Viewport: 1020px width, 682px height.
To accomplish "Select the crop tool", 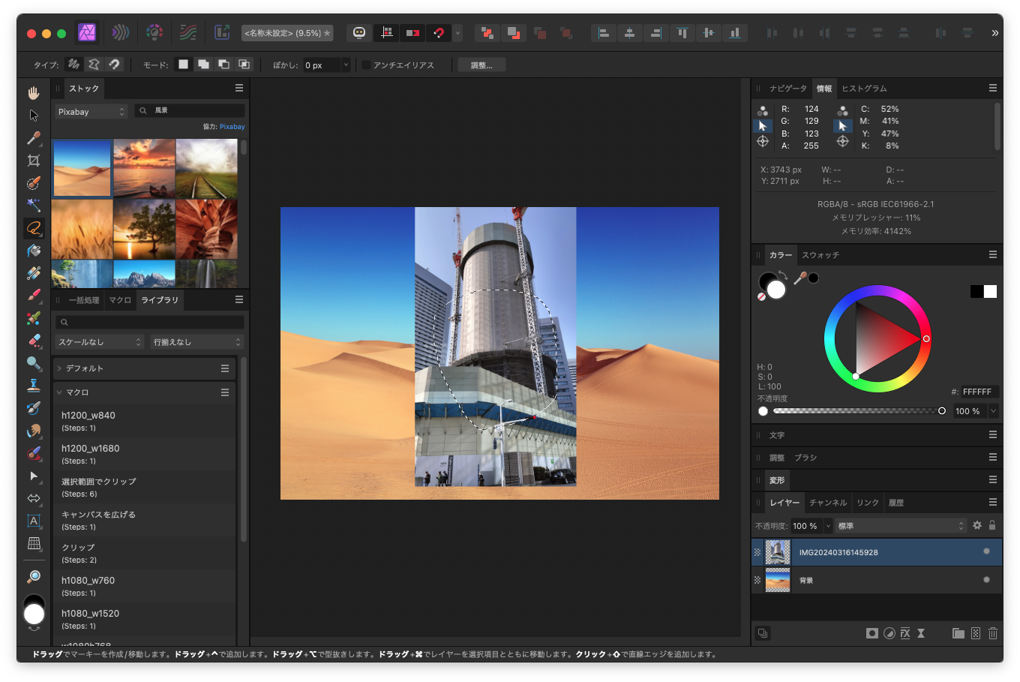I will point(34,161).
